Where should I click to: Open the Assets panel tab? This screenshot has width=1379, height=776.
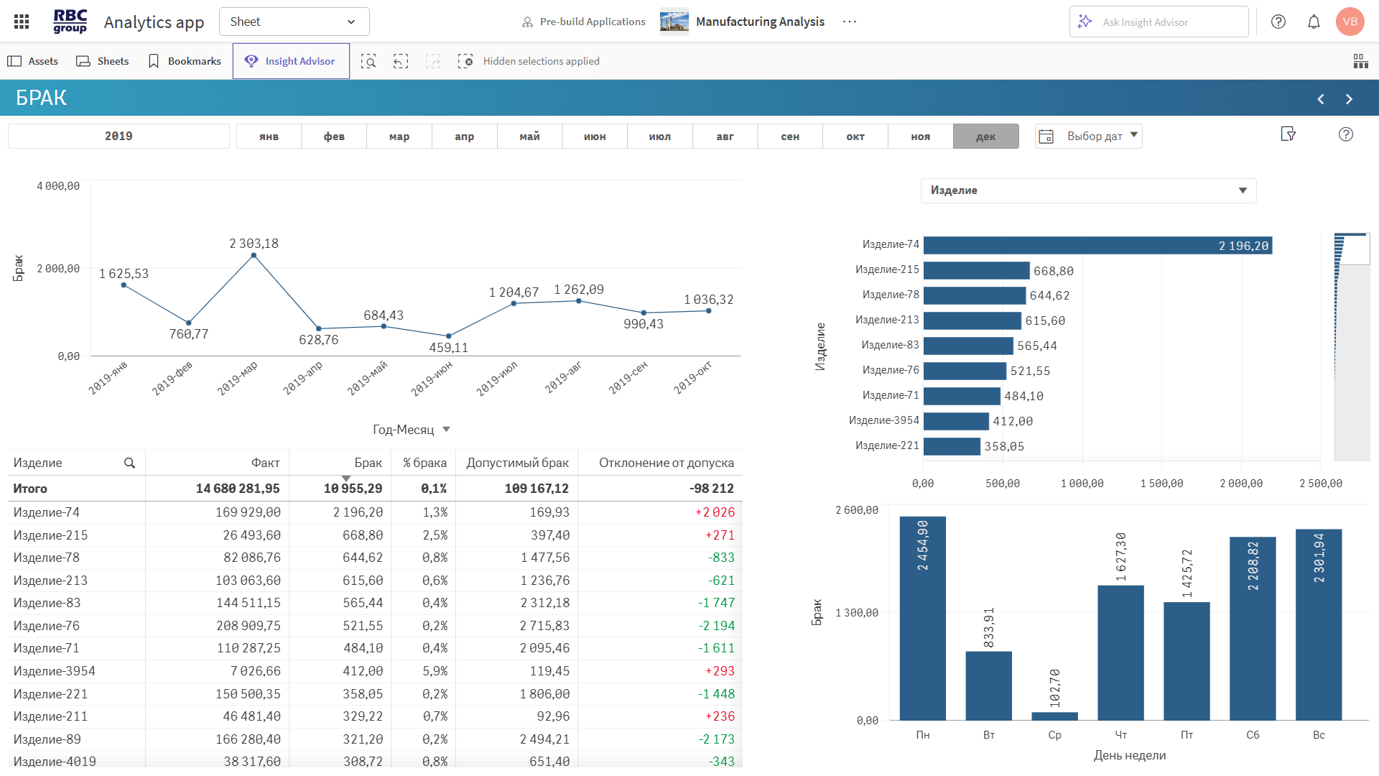(33, 61)
